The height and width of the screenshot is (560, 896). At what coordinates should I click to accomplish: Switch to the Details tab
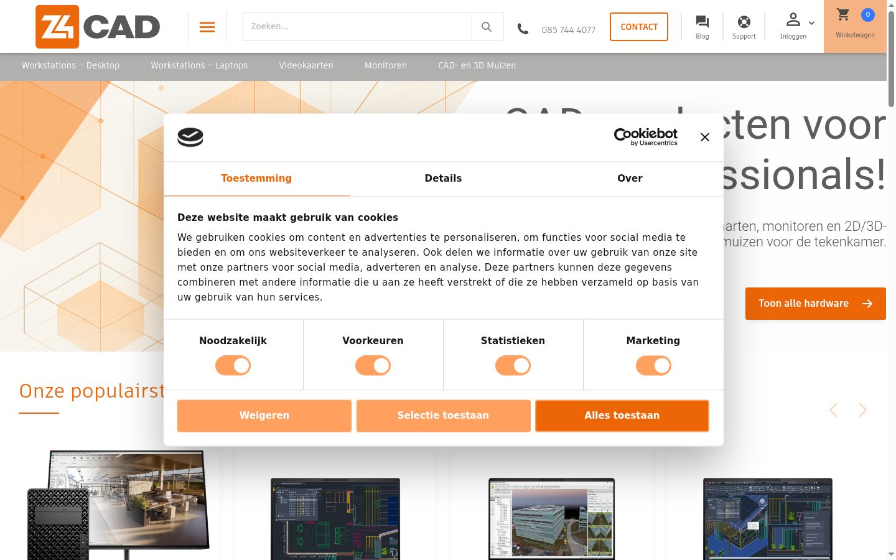pyautogui.click(x=443, y=179)
